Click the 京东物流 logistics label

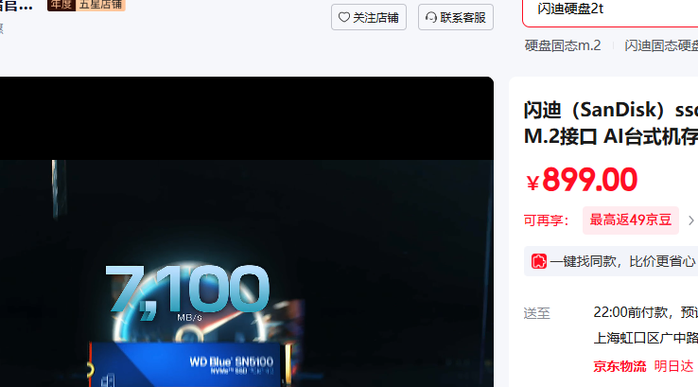click(x=619, y=366)
